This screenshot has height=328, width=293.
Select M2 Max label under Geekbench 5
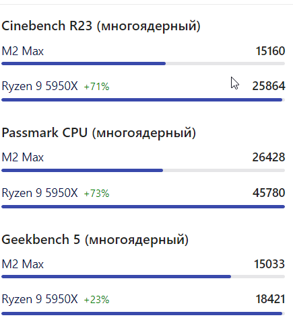click(23, 264)
